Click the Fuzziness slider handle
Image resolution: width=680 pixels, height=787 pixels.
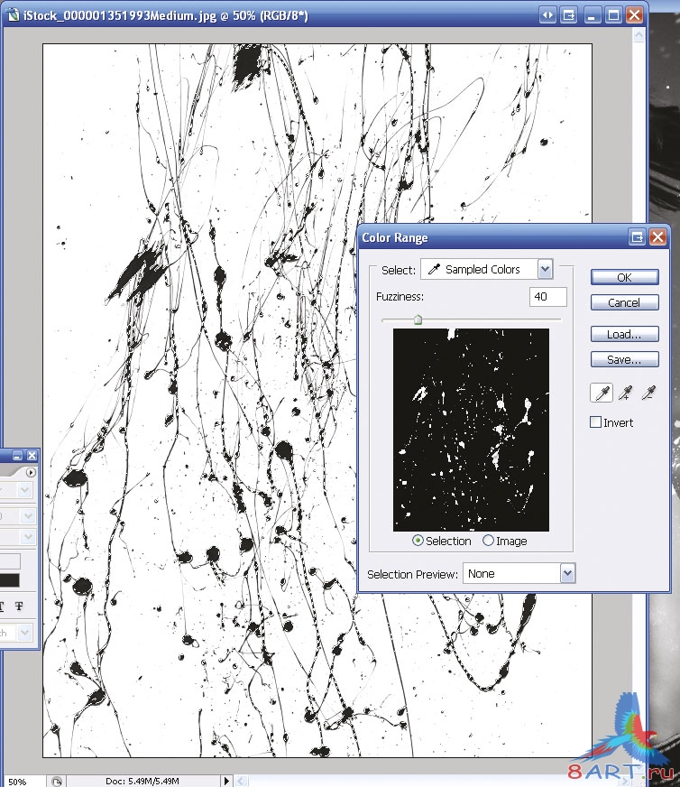click(418, 319)
